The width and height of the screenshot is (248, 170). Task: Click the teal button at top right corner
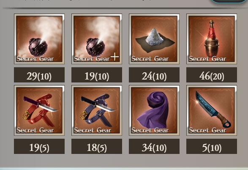tap(228, 1)
